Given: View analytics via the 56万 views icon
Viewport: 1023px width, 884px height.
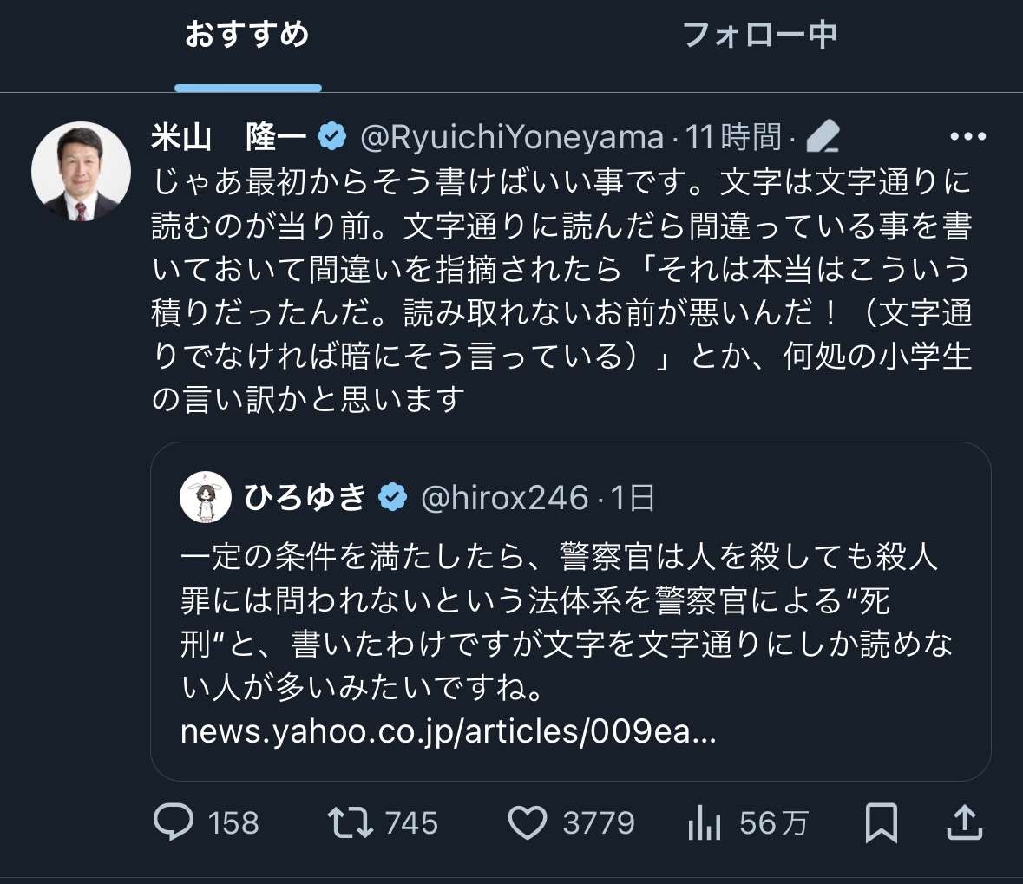Looking at the screenshot, I should [x=705, y=822].
